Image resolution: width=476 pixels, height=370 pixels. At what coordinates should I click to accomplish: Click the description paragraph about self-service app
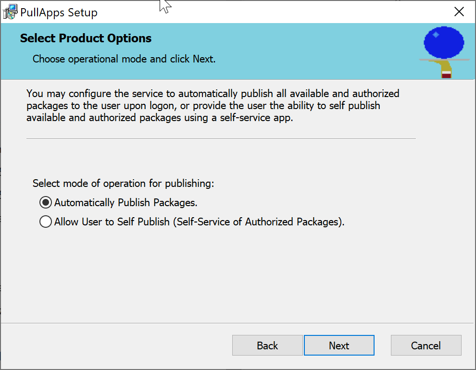click(213, 106)
